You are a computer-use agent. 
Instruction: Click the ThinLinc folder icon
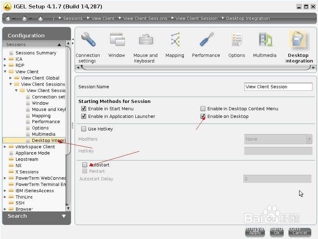(11, 197)
